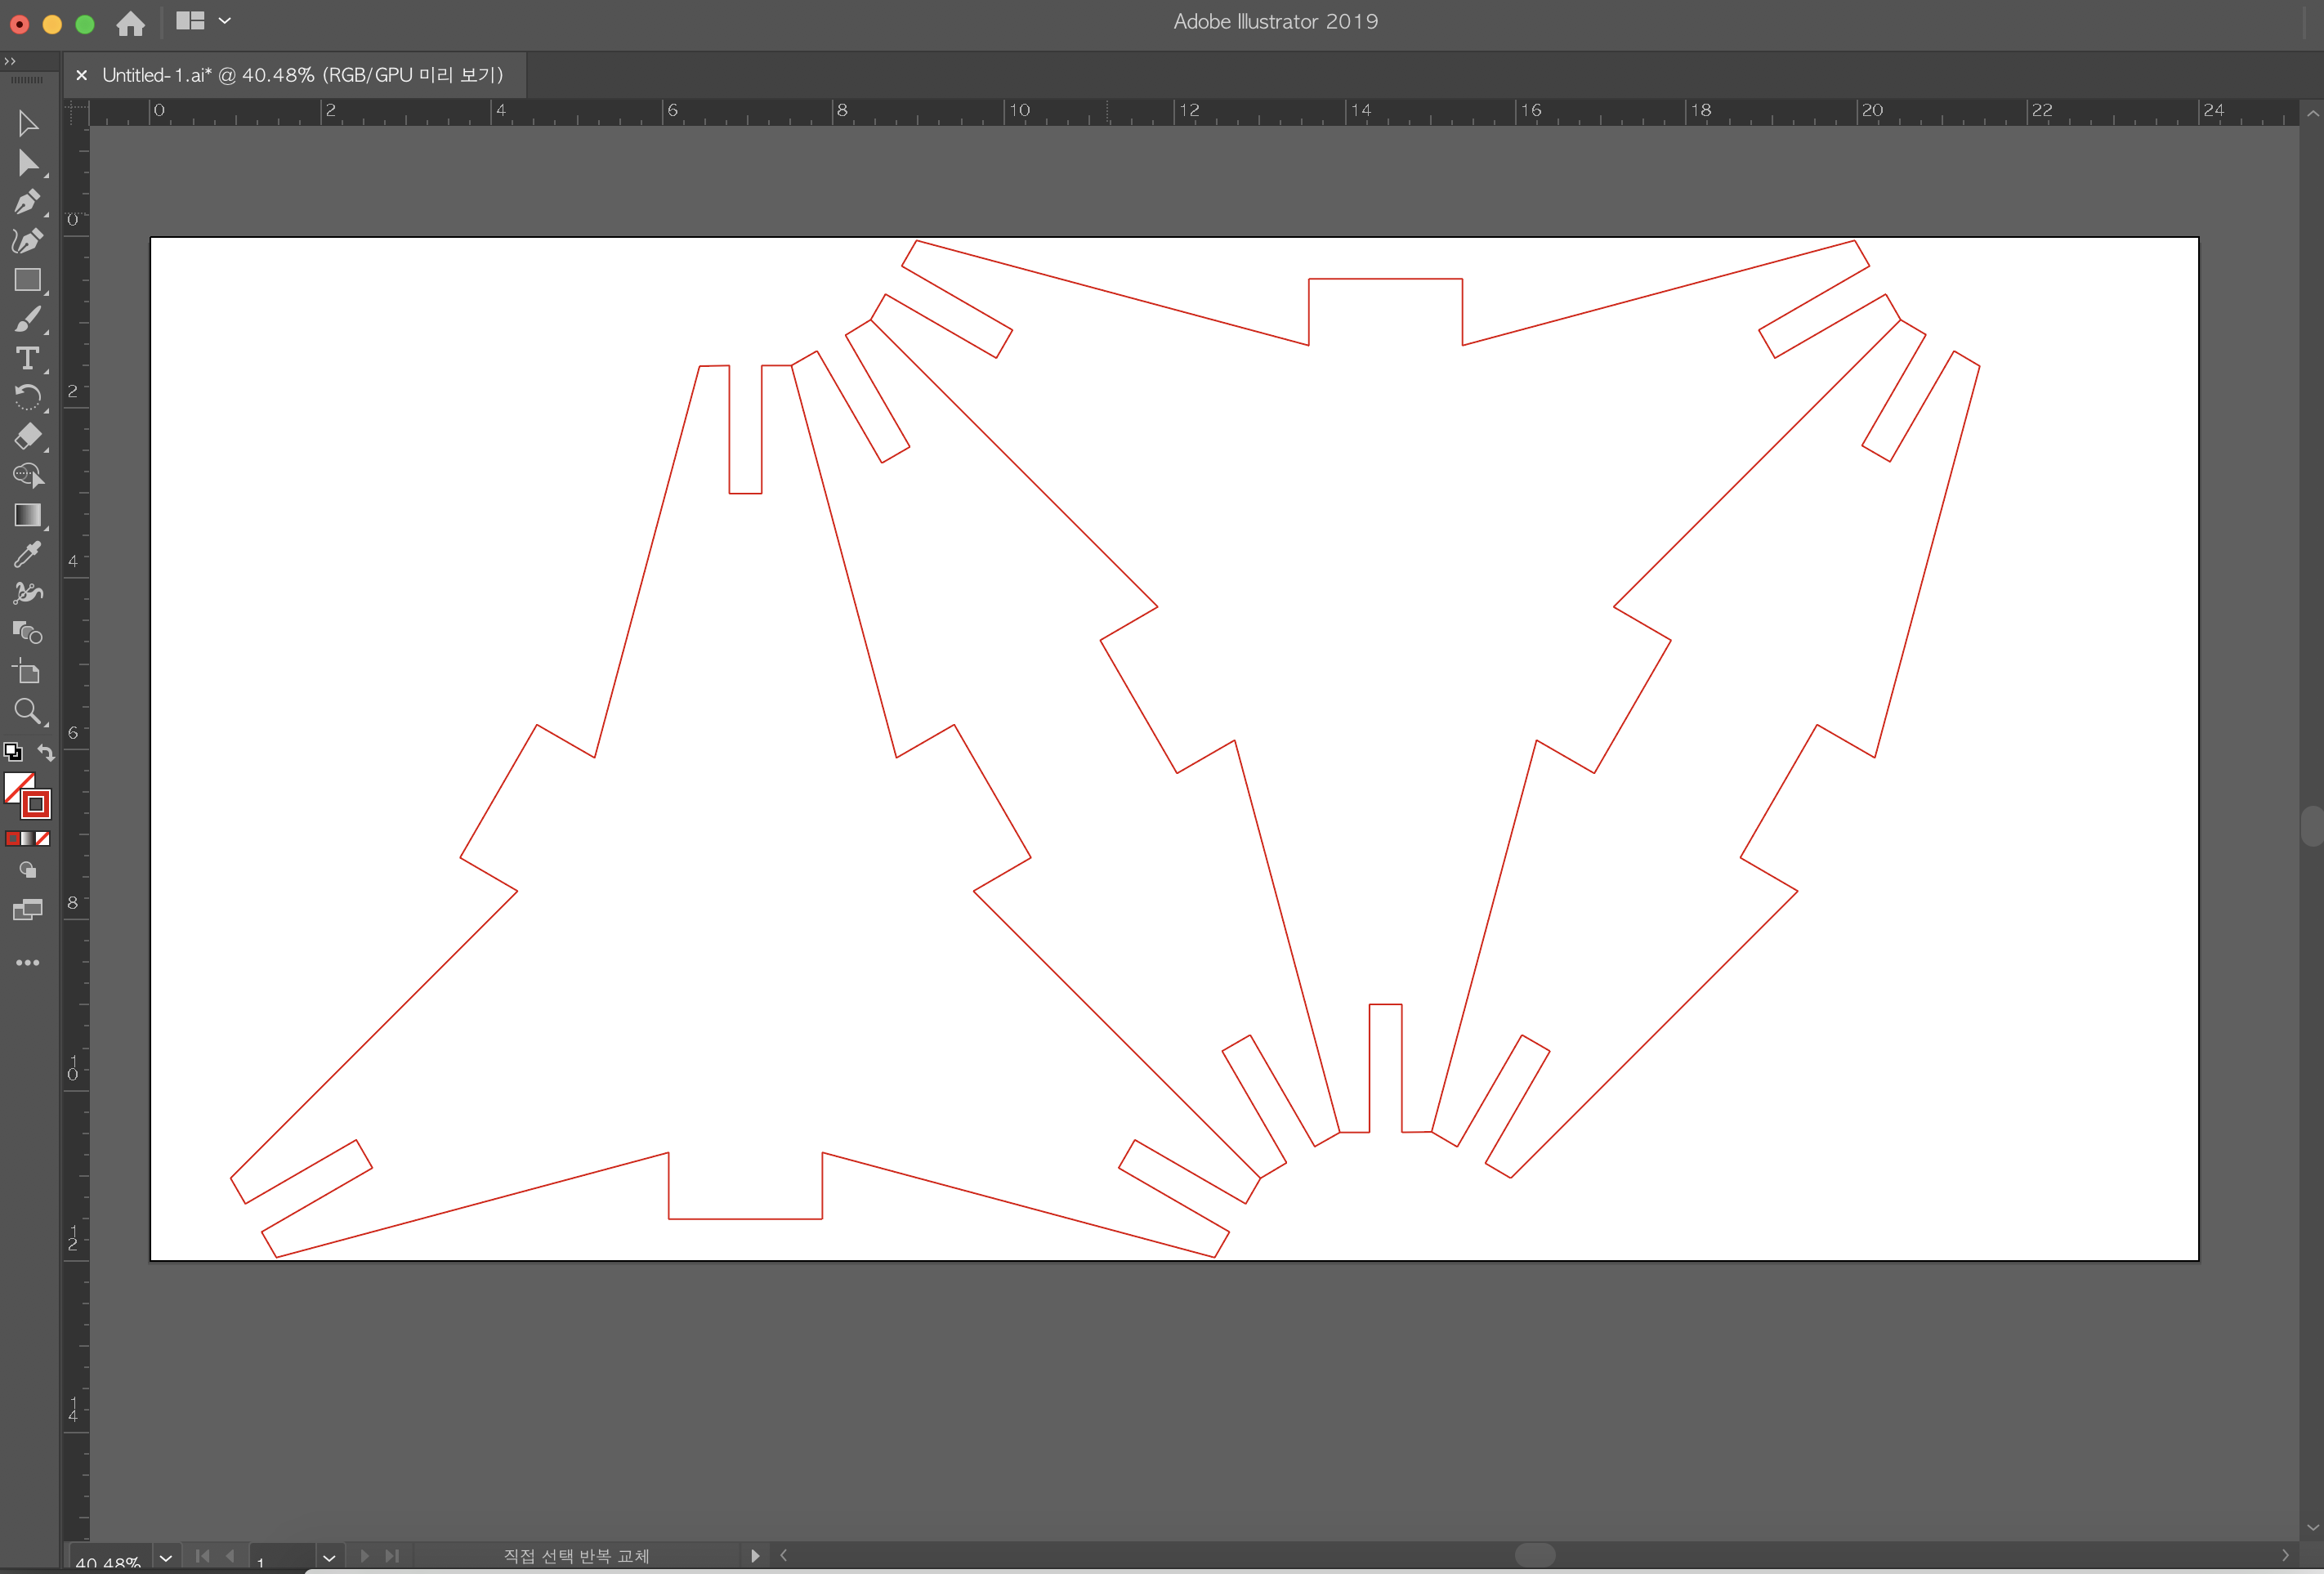Image resolution: width=2324 pixels, height=1574 pixels.
Task: Select the Rectangle tool
Action: coord(27,280)
